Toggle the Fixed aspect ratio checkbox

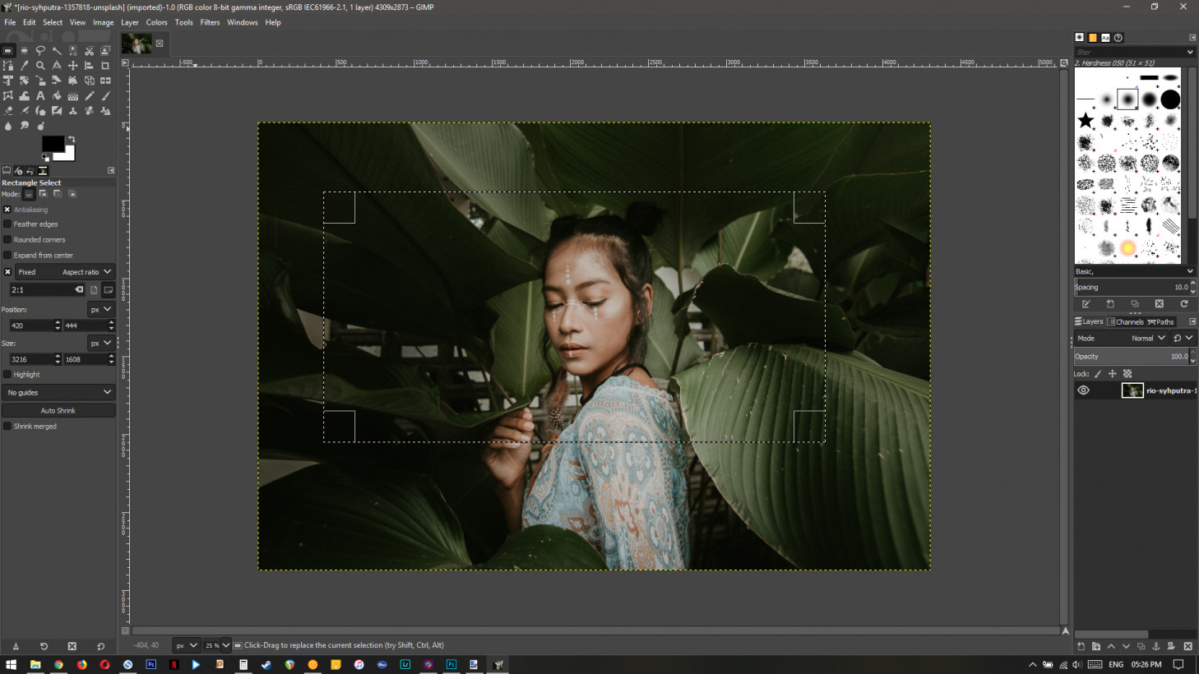pos(7,272)
